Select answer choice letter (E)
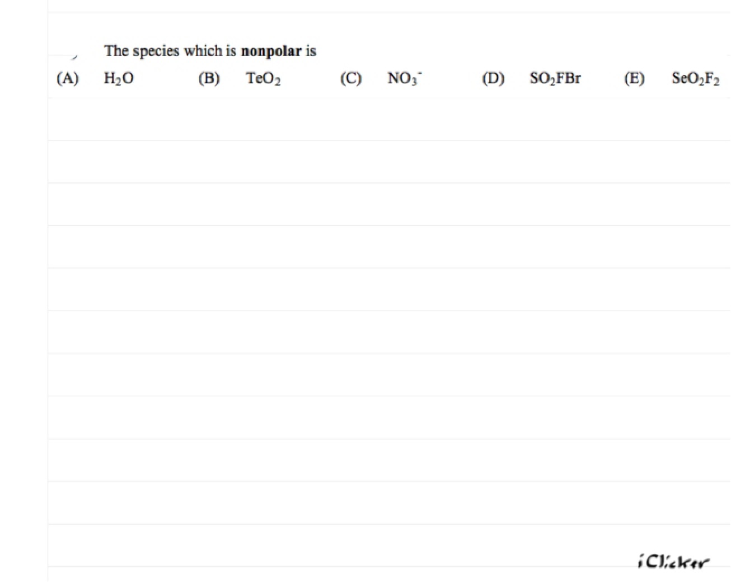This screenshot has width=731, height=583. pyautogui.click(x=634, y=78)
